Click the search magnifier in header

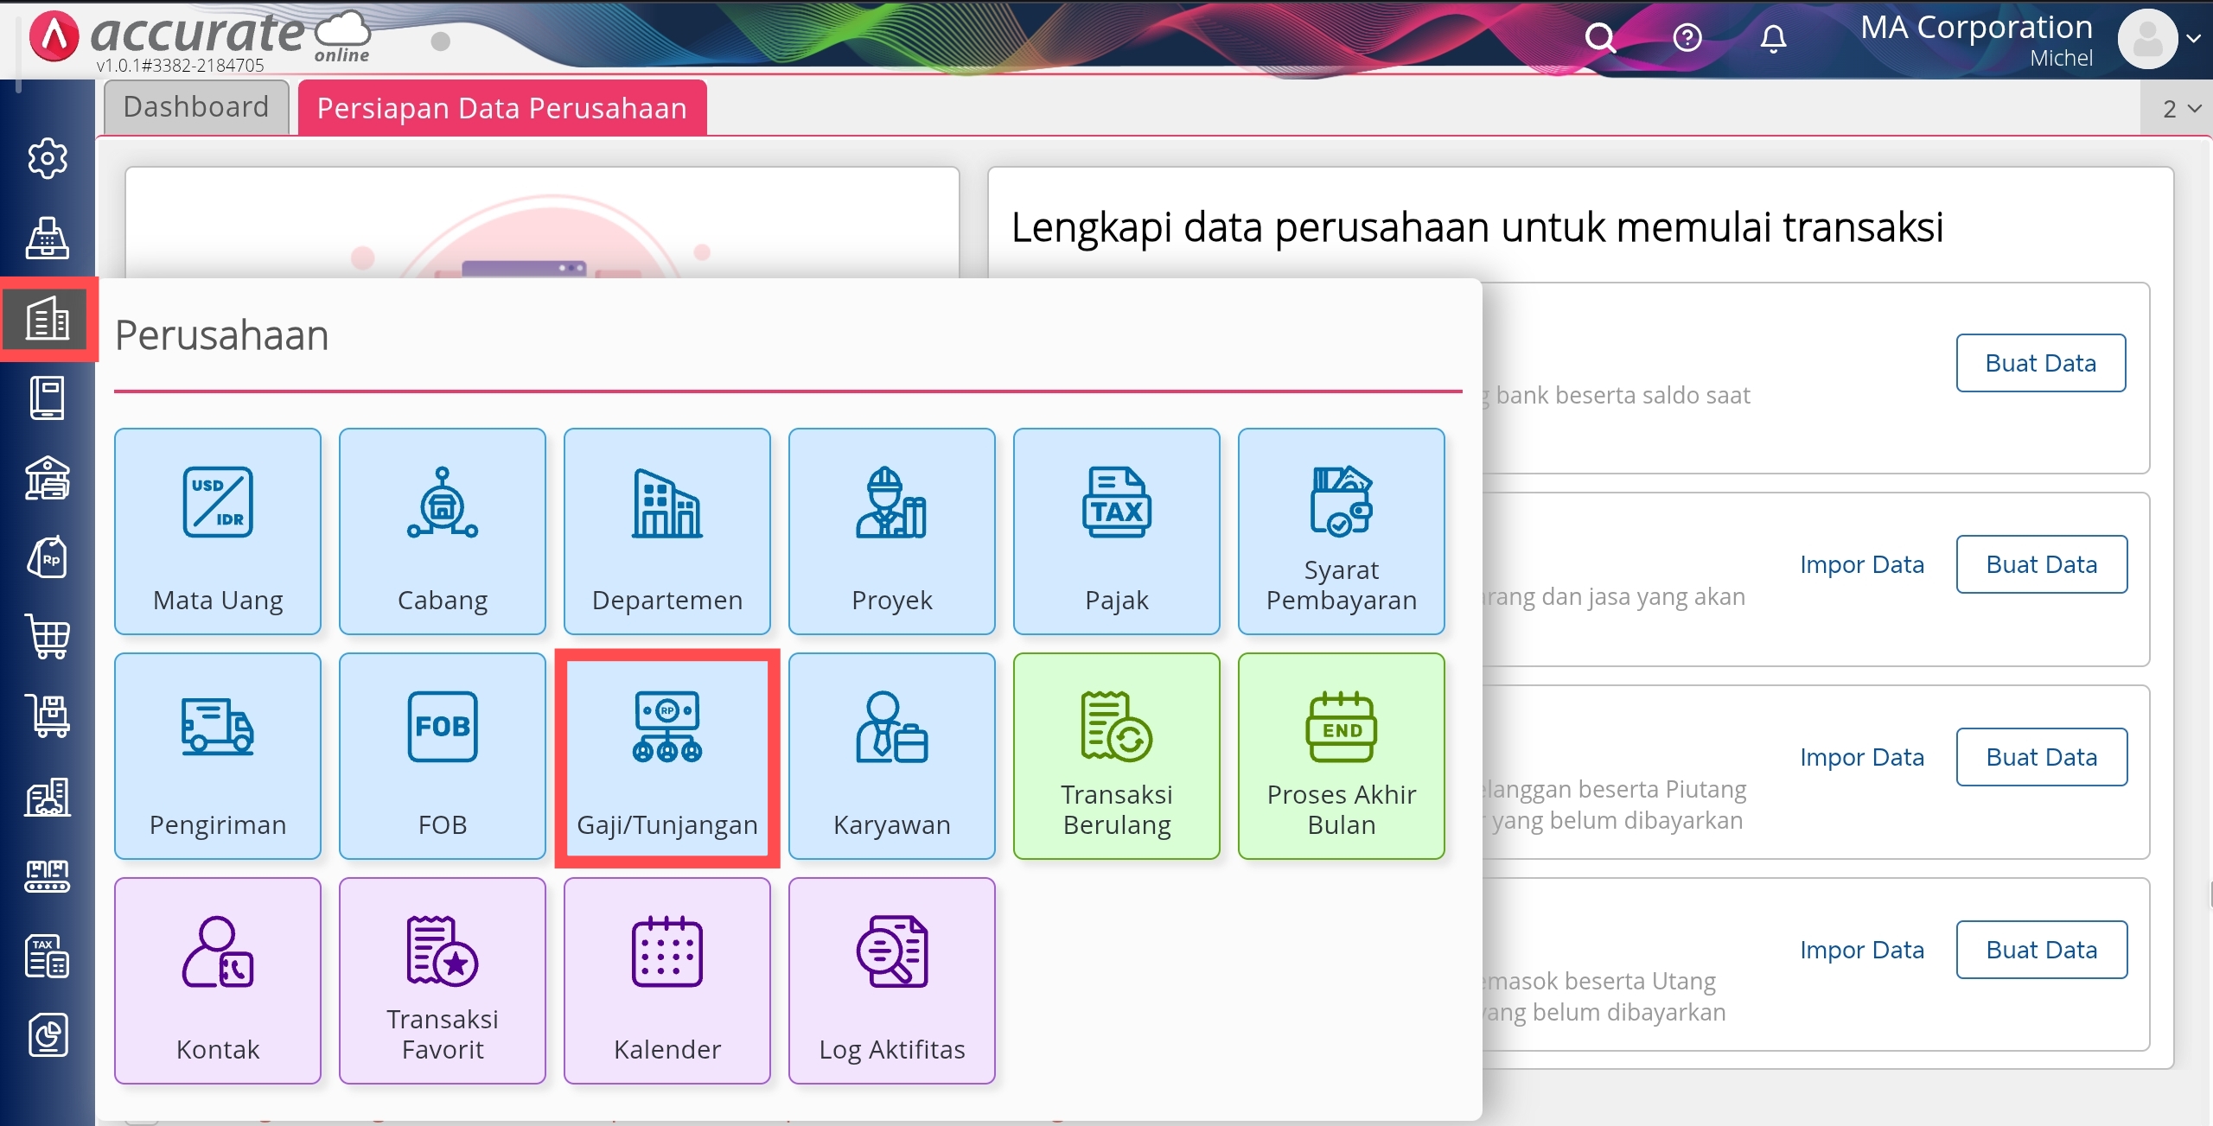pyautogui.click(x=1599, y=38)
